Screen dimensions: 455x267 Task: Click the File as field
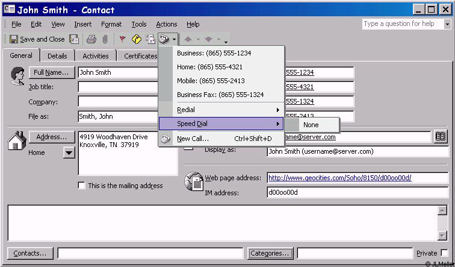[x=119, y=116]
